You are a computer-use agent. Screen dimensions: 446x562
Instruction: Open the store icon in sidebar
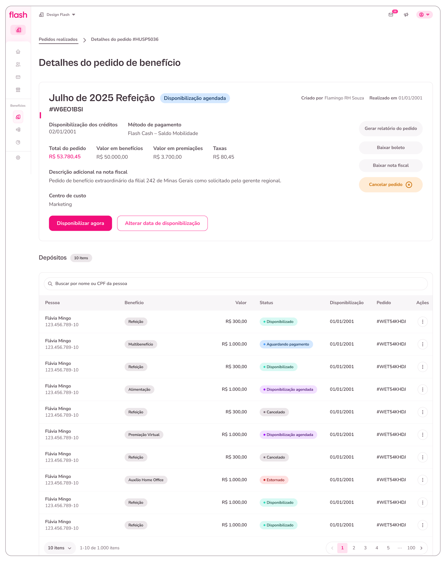[x=18, y=90]
